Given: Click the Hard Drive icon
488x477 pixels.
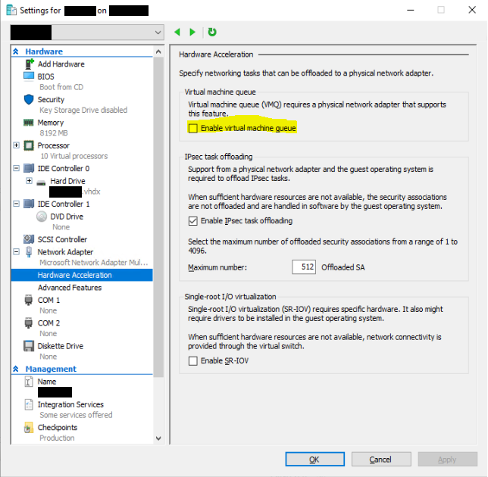Looking at the screenshot, I should (41, 182).
